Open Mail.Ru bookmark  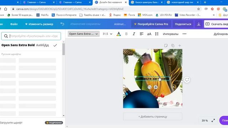[42, 15]
